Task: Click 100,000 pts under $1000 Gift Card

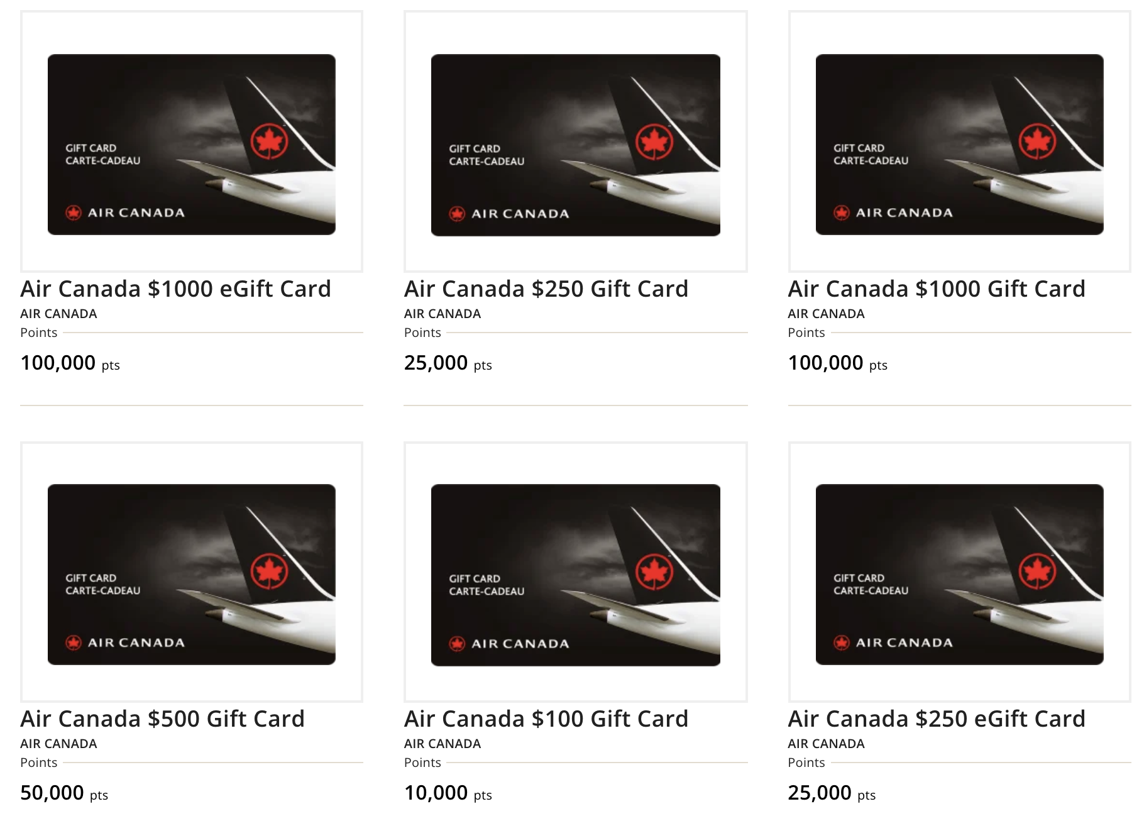Action: pos(837,363)
